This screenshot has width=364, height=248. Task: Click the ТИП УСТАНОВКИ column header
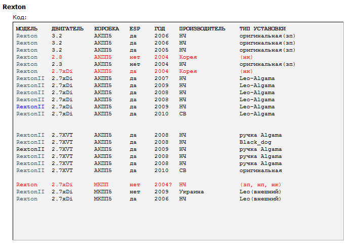(262, 29)
